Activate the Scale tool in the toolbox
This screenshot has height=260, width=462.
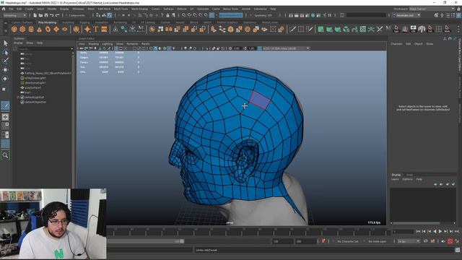click(x=4, y=89)
